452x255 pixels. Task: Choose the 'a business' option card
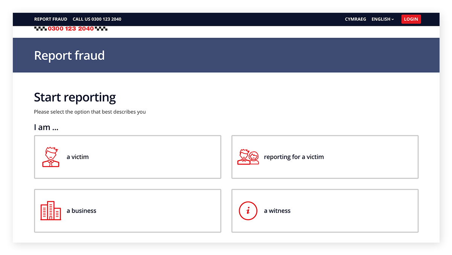click(x=127, y=211)
